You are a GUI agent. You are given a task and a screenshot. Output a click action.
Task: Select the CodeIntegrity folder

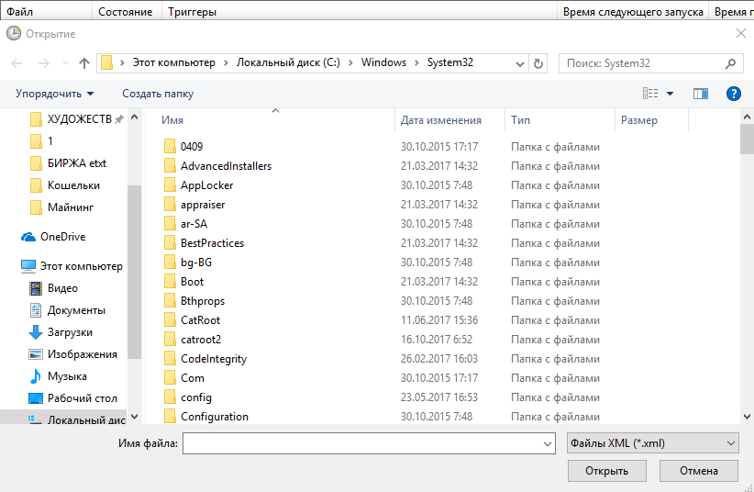tap(214, 359)
